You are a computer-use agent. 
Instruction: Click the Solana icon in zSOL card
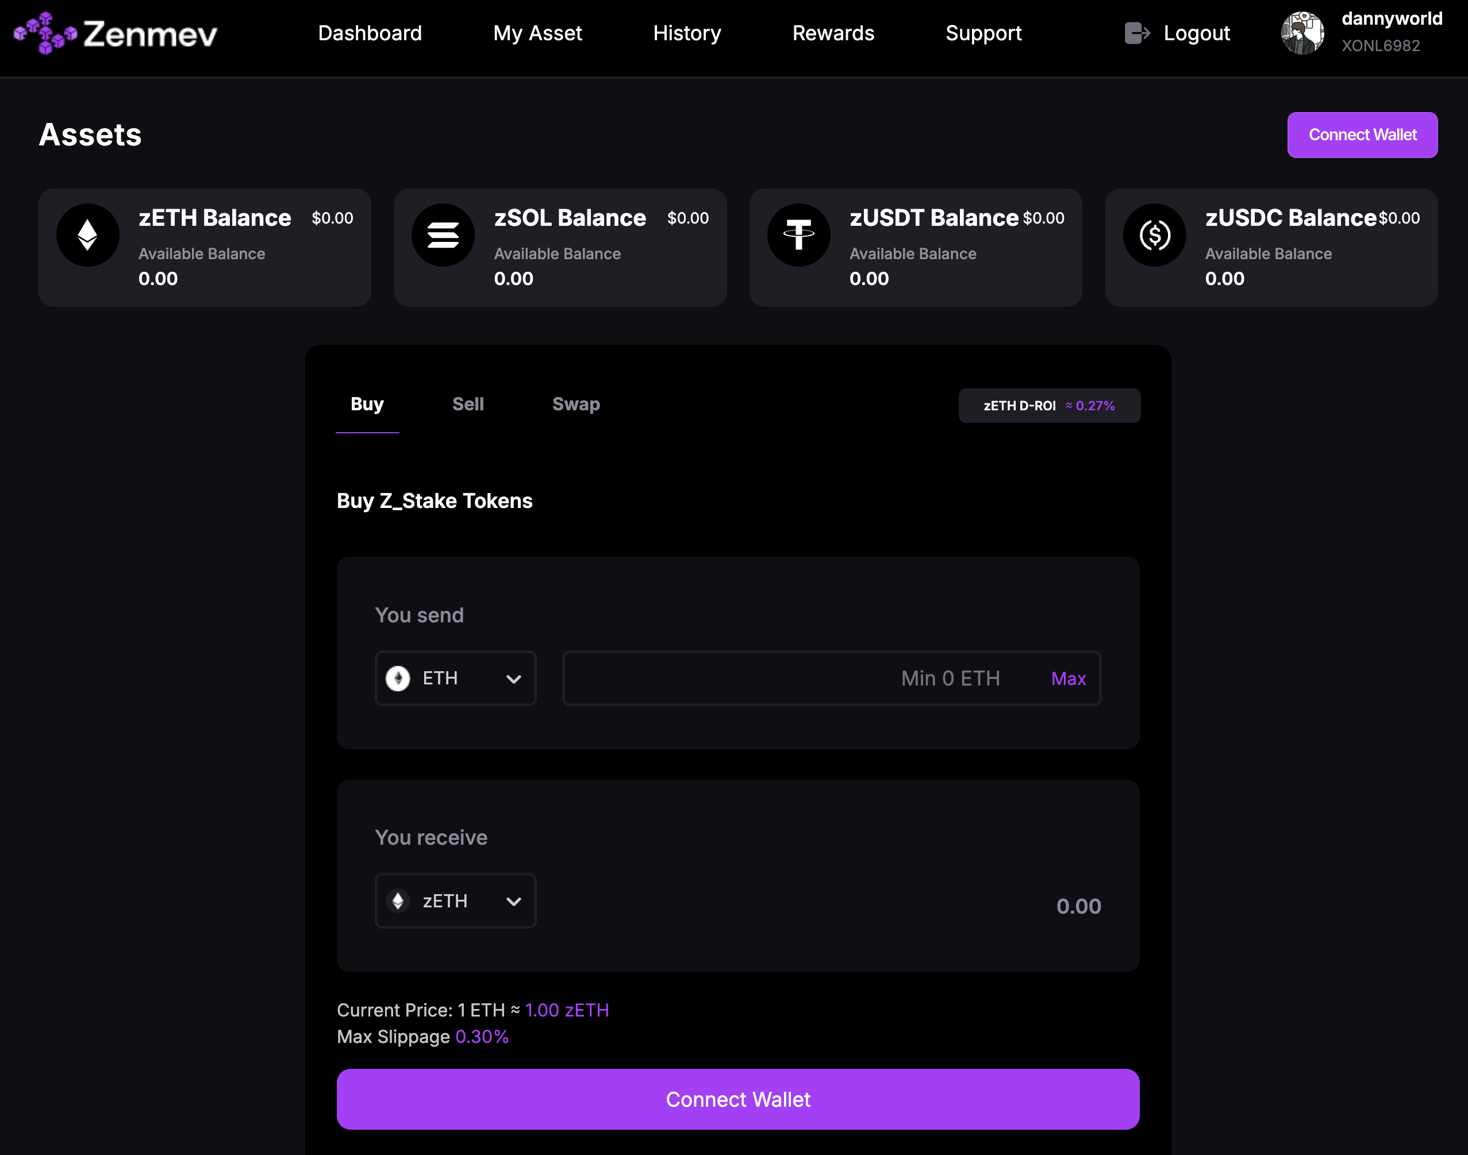click(x=443, y=234)
